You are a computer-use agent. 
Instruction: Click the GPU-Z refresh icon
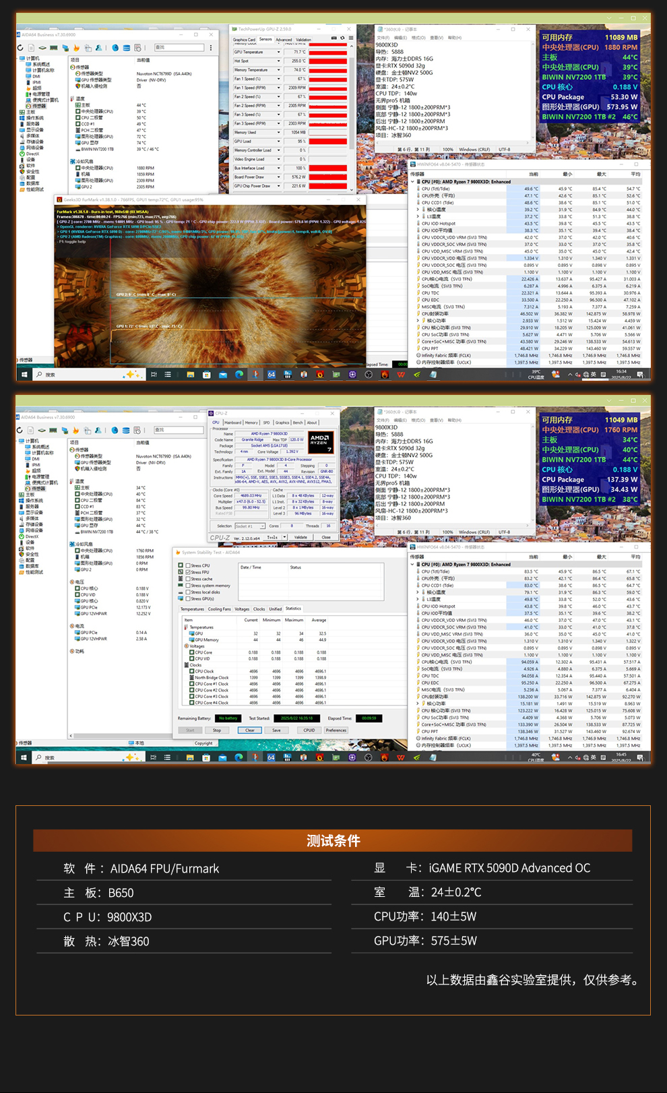point(342,38)
